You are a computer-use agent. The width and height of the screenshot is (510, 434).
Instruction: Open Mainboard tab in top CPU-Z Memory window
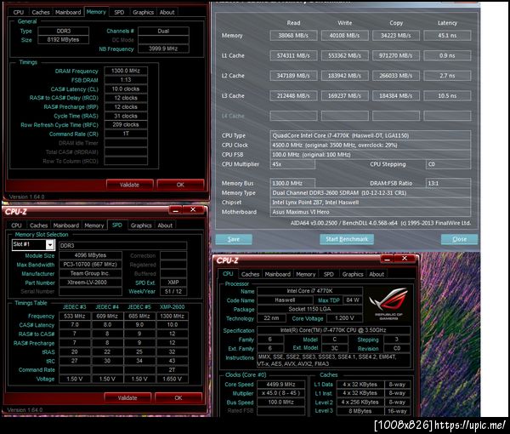coord(68,12)
